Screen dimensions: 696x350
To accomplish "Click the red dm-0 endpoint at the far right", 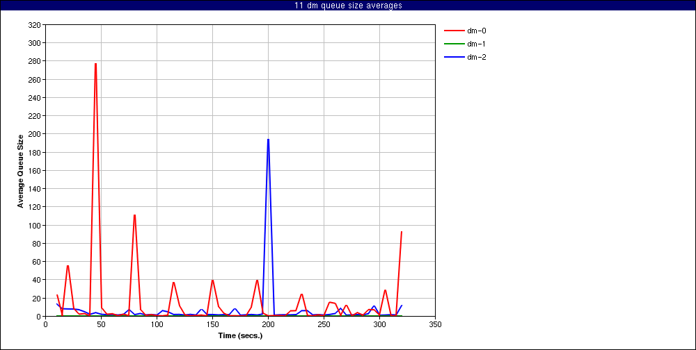I will coord(402,232).
